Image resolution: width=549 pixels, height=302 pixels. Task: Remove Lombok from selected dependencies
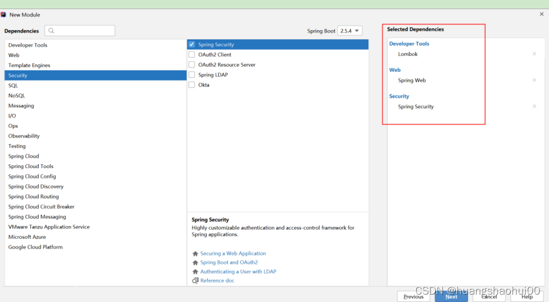click(534, 54)
